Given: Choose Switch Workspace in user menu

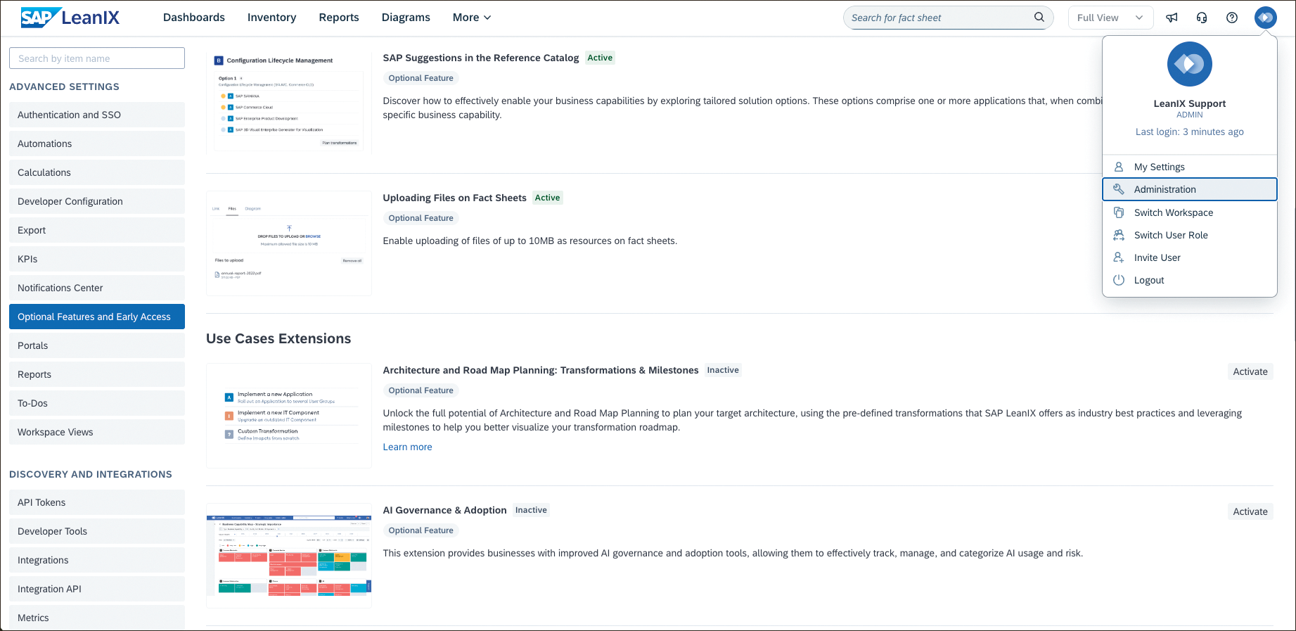Looking at the screenshot, I should [x=1190, y=212].
